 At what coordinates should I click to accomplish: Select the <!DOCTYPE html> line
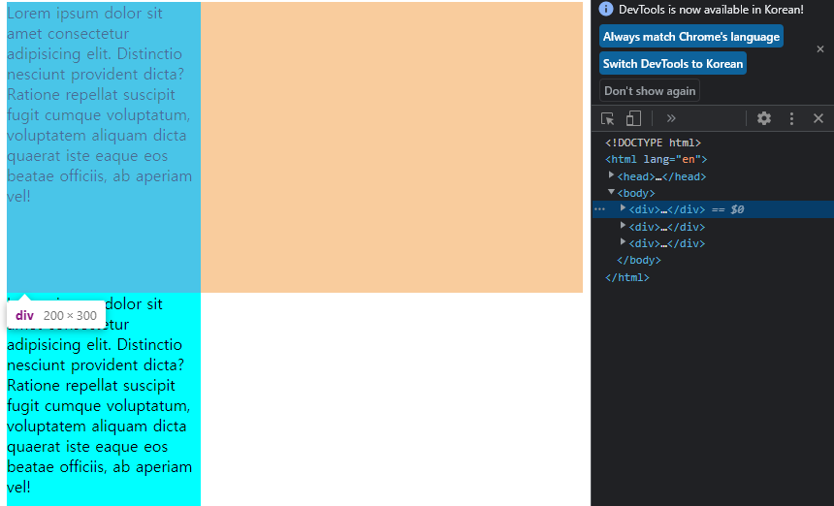(654, 142)
